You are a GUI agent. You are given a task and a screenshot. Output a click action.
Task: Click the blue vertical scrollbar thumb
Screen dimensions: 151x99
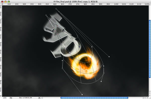150,49
